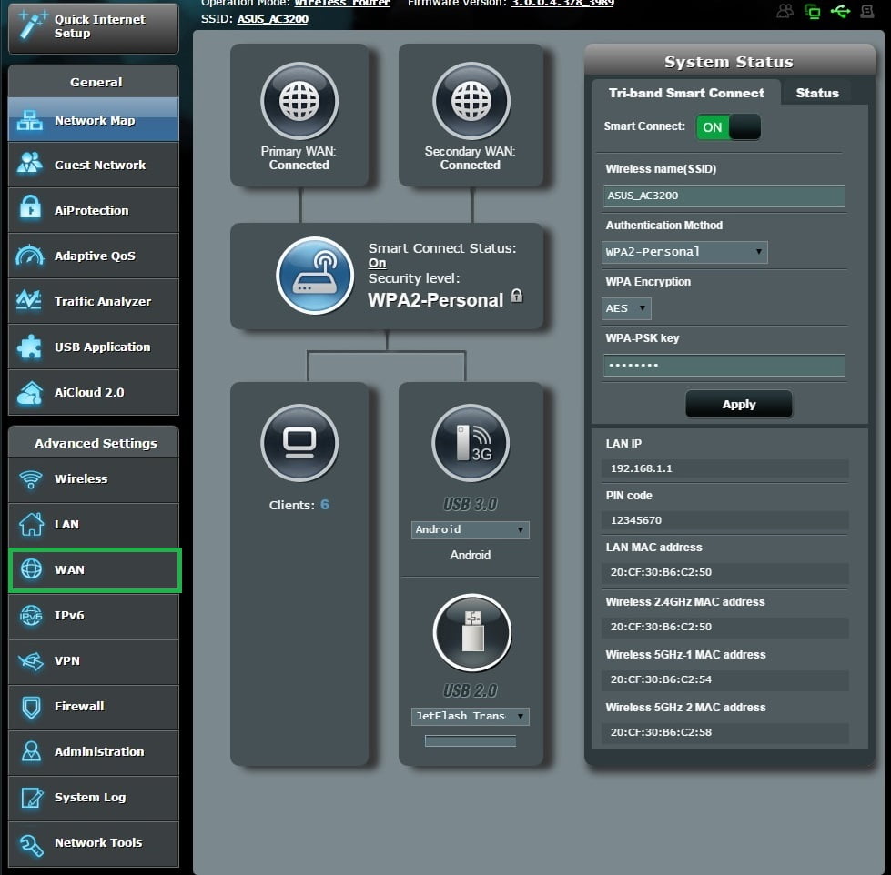Image resolution: width=891 pixels, height=875 pixels.
Task: Click USB 3.0 3G modem icon
Action: 471,443
